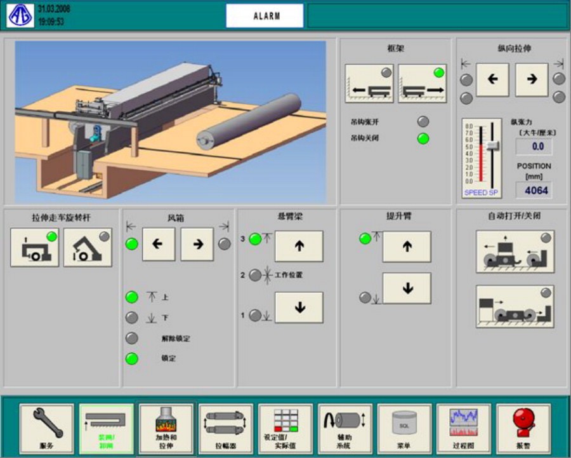Screen dimensions: 571x458
Task: Click the company logo in top-left corner
Action: tap(20, 16)
